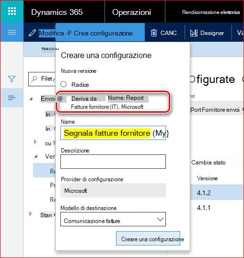This screenshot has height=258, width=244.
Task: Click the pencil Modifica edit icon
Action: pos(32,33)
